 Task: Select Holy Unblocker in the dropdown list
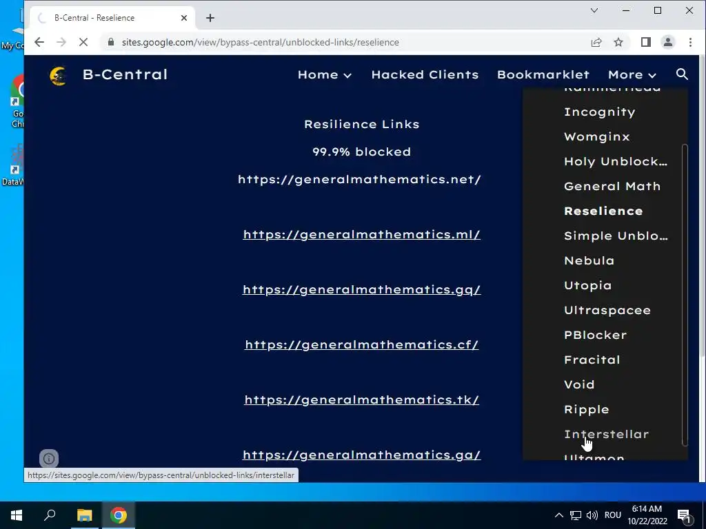coord(616,161)
